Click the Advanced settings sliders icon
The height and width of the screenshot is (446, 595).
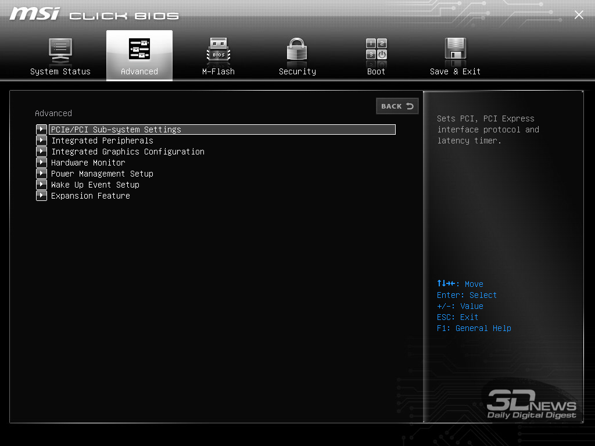point(139,49)
